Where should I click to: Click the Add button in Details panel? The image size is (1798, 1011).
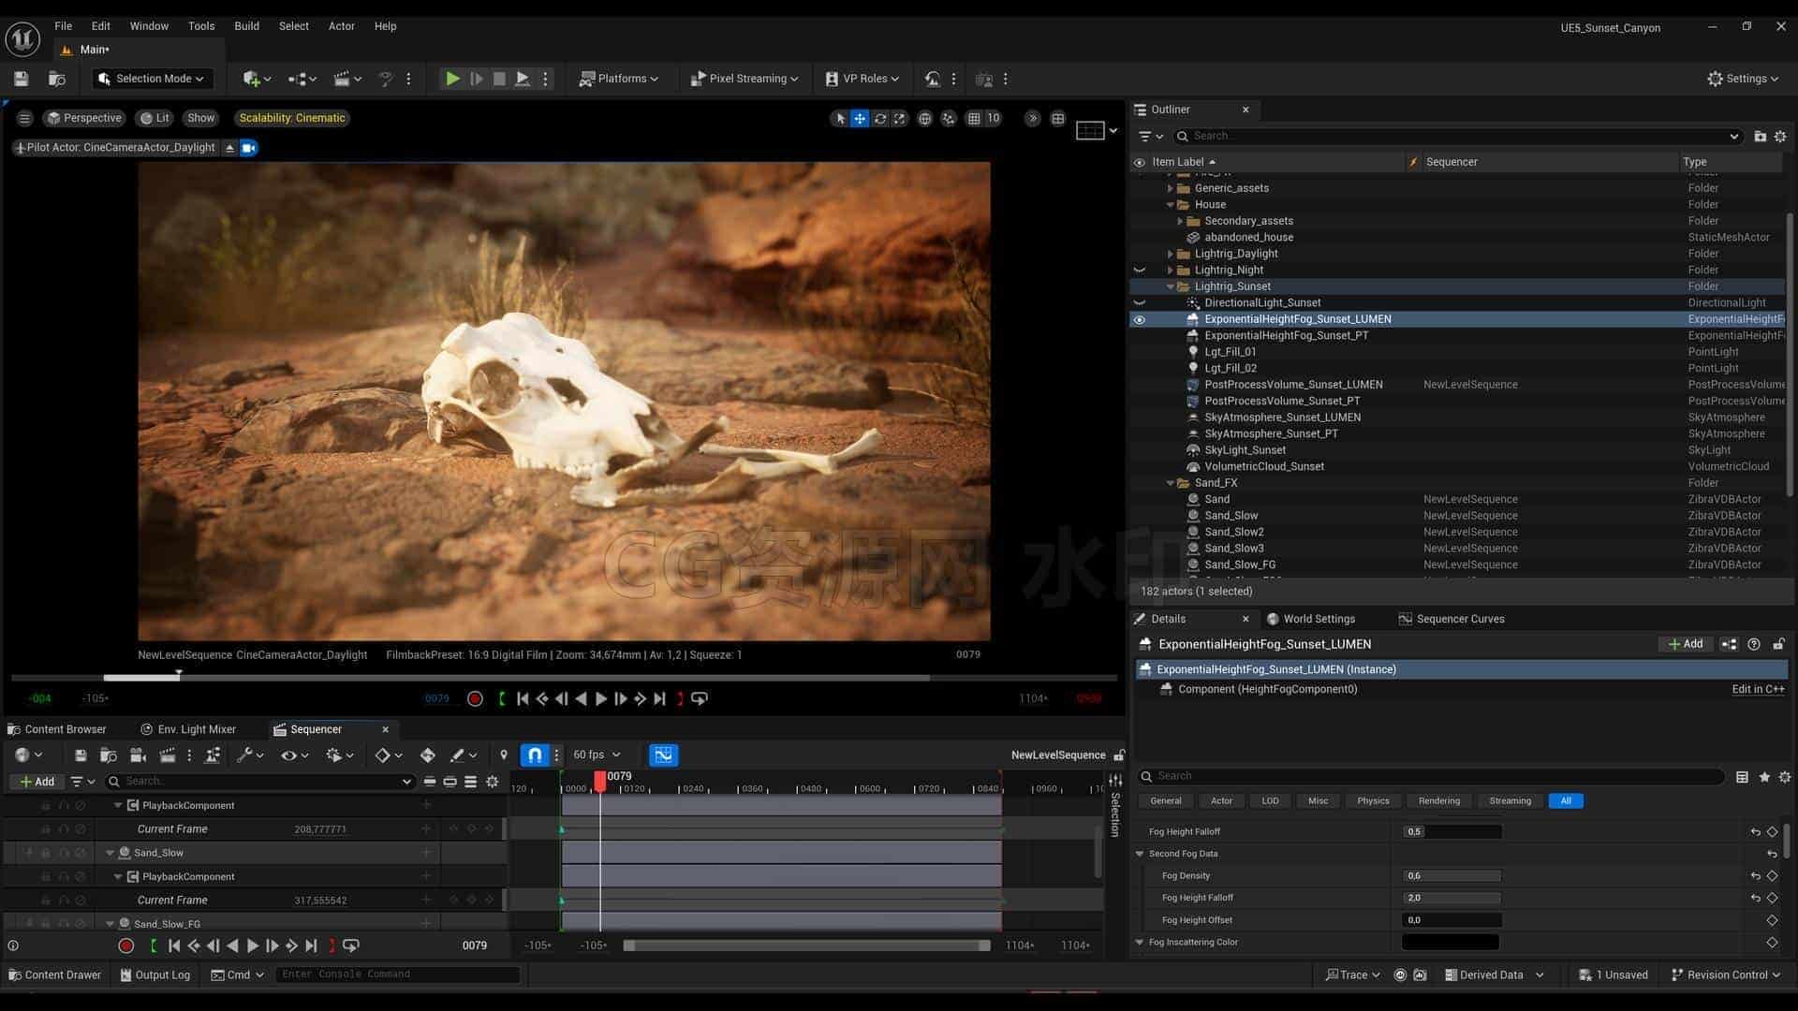click(1686, 644)
